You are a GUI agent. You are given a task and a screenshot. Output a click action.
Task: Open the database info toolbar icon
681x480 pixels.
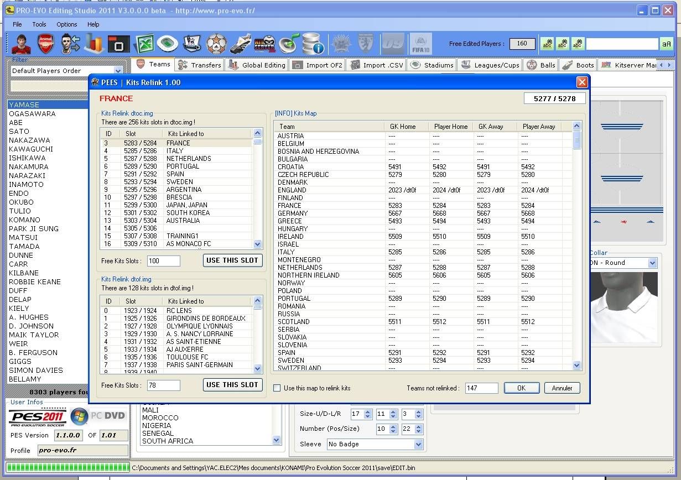point(313,43)
